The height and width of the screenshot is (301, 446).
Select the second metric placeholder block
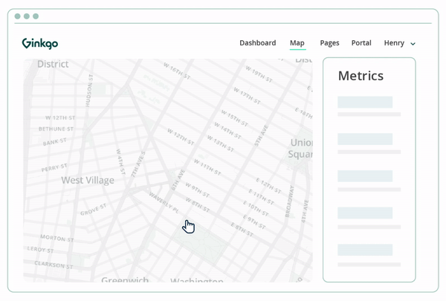click(x=365, y=139)
